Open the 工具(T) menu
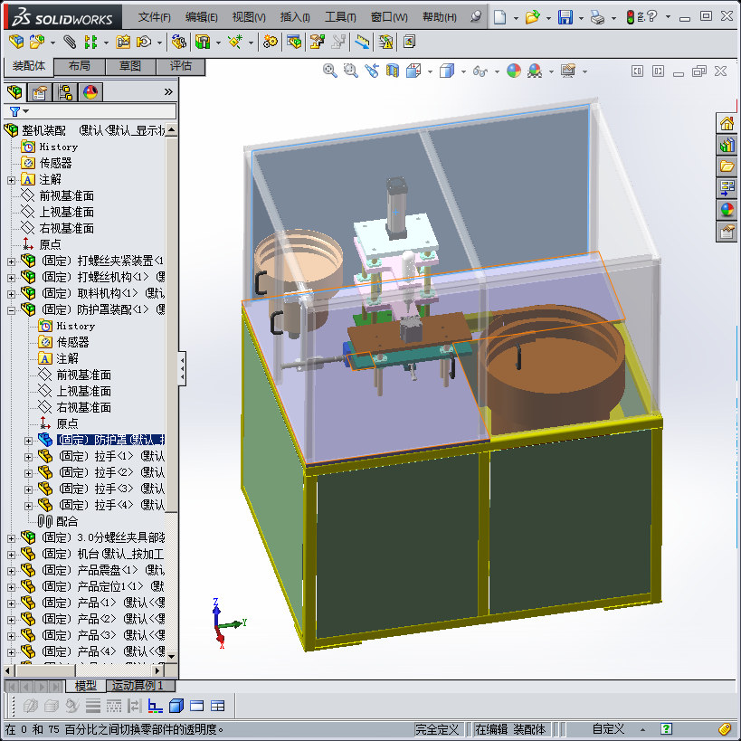741x741 pixels. (340, 17)
